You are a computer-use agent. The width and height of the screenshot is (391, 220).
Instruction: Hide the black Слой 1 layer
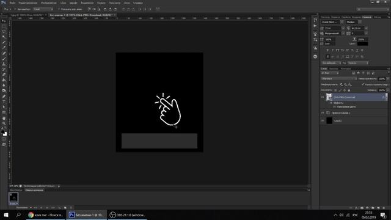click(x=323, y=120)
